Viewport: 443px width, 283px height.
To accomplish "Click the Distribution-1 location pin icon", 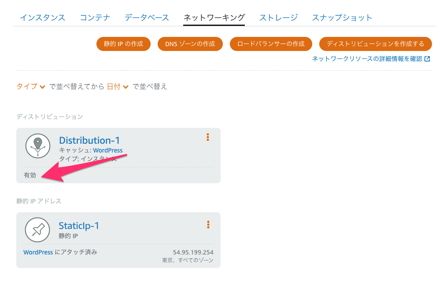I will point(37,146).
